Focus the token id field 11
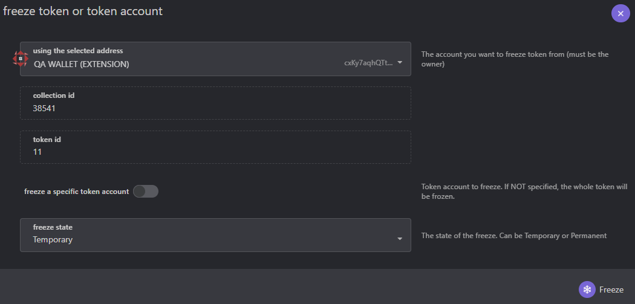Image resolution: width=635 pixels, height=304 pixels. tap(215, 147)
